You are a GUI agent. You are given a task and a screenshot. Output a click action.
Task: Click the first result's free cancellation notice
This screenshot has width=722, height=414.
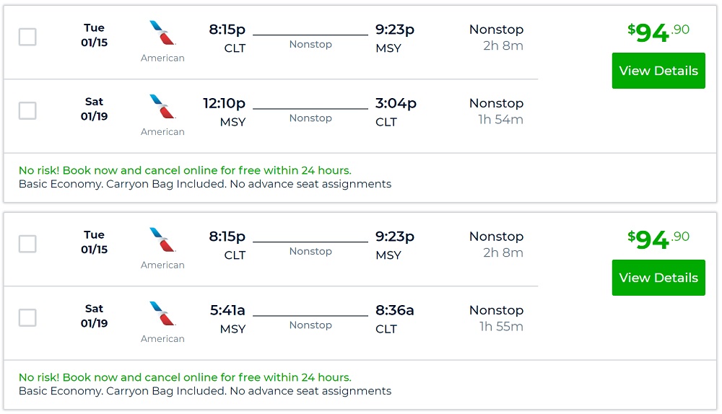[x=185, y=171]
